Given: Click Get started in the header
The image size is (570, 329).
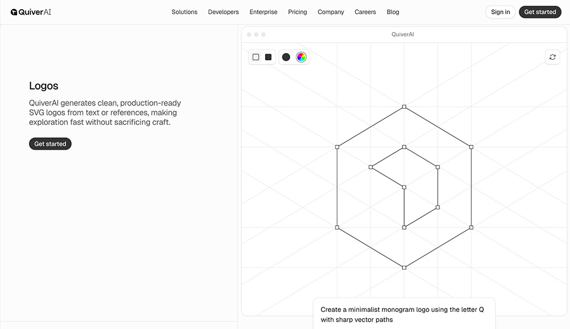Looking at the screenshot, I should pyautogui.click(x=540, y=12).
